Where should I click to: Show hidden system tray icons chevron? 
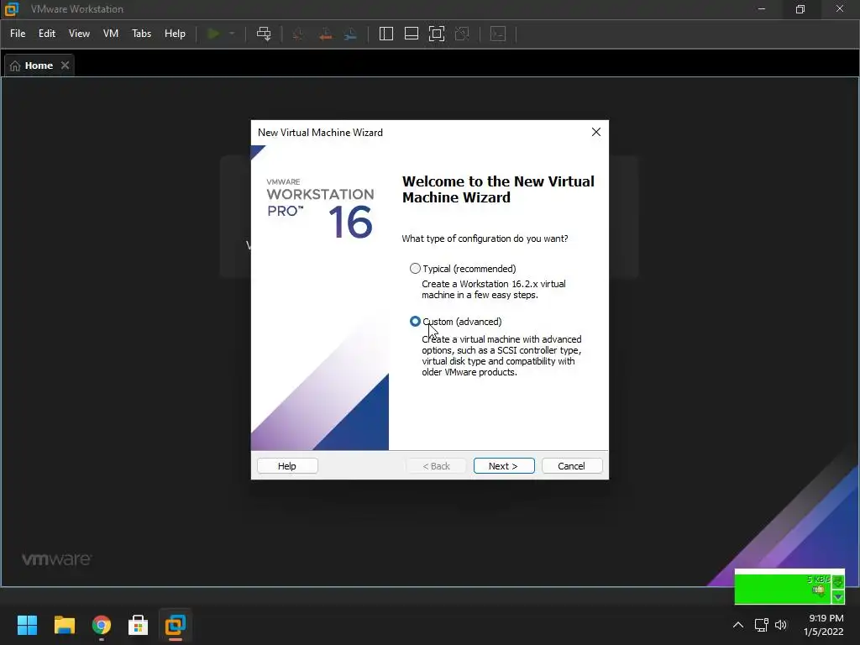click(738, 625)
